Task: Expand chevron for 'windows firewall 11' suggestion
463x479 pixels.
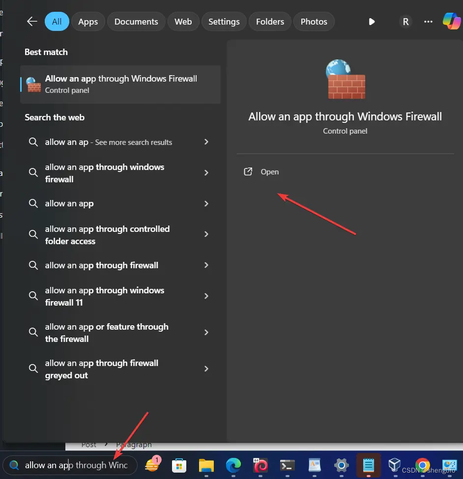Action: [x=206, y=296]
